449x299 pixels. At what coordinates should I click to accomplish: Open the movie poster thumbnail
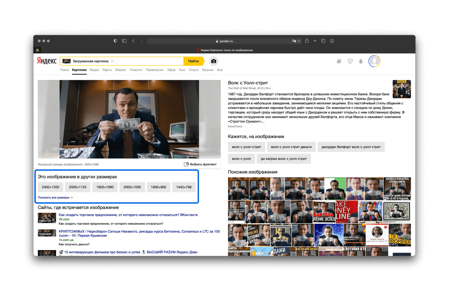tap(402, 89)
